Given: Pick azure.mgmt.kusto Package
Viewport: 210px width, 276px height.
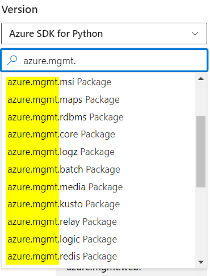Looking at the screenshot, I should [98, 204].
